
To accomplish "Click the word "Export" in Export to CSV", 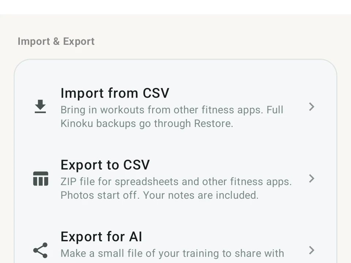I will pos(82,165).
